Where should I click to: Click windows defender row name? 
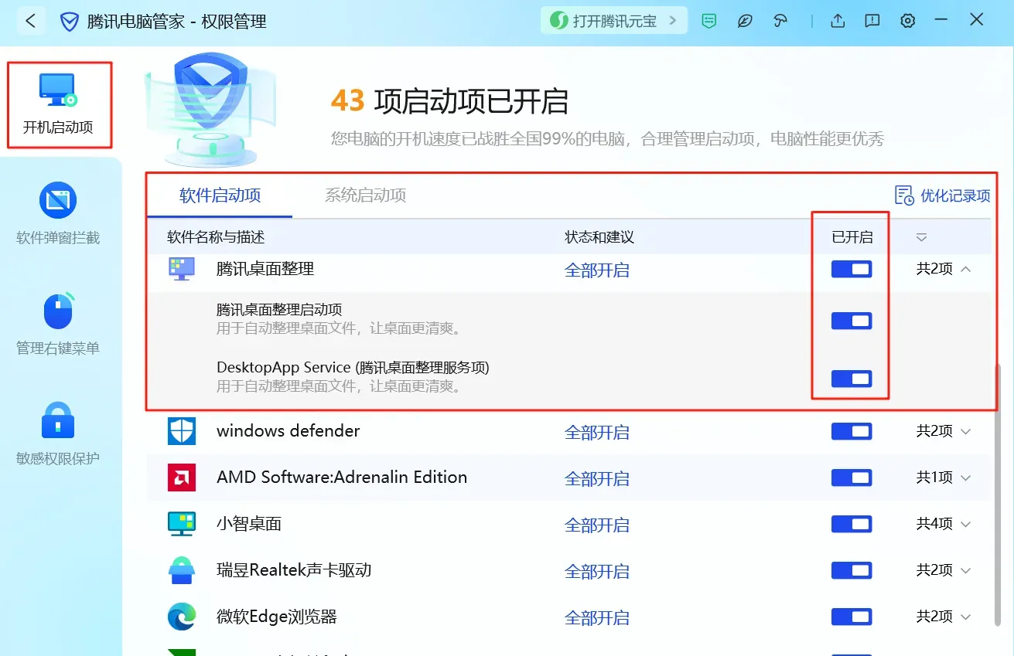tap(288, 431)
